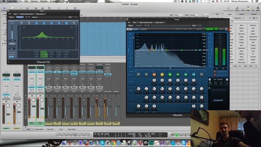
Task: Open Show Insert menu in Channel EQ window
Action: coord(41,14)
